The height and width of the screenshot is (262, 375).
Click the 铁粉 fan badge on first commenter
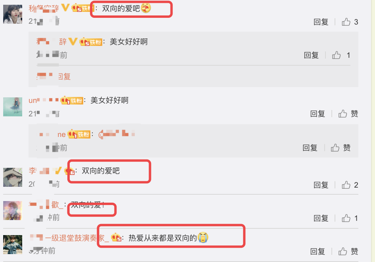[83, 8]
